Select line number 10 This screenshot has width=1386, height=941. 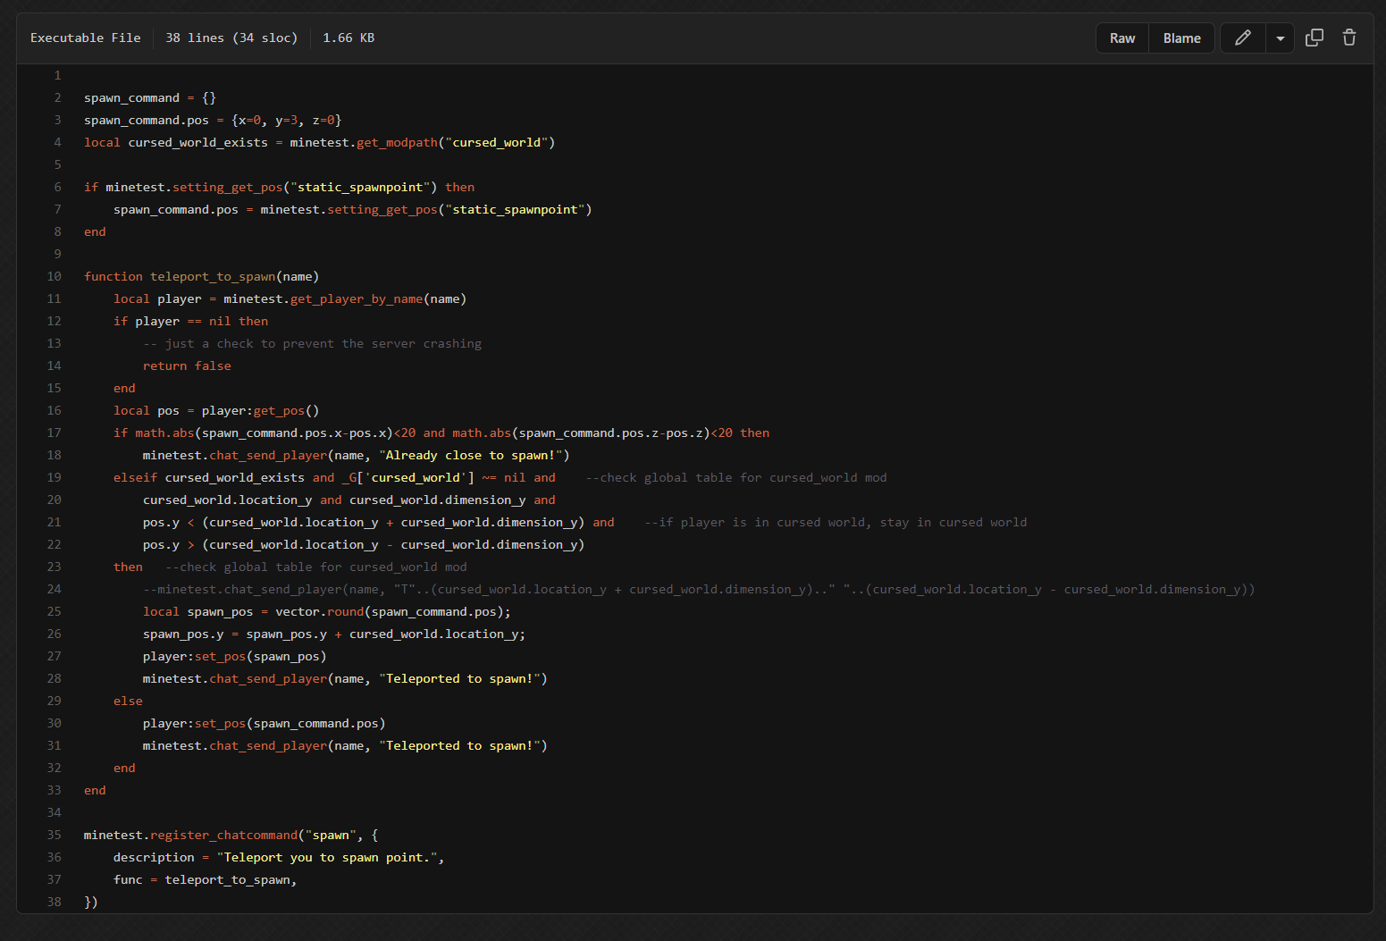click(x=55, y=277)
